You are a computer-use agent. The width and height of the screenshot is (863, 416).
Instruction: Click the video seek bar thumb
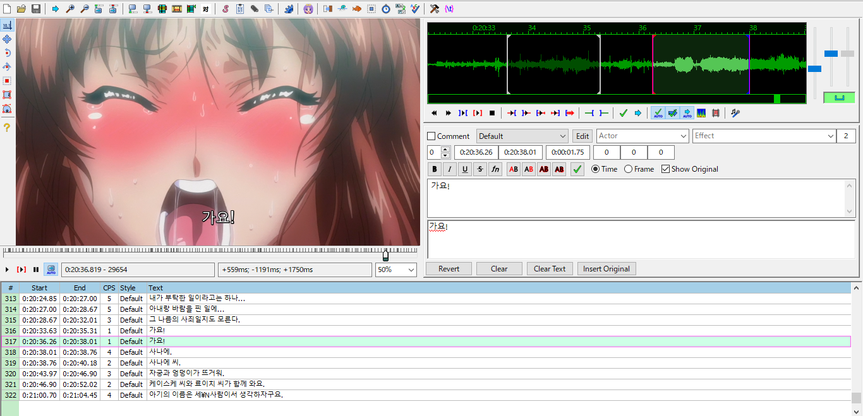tap(385, 255)
